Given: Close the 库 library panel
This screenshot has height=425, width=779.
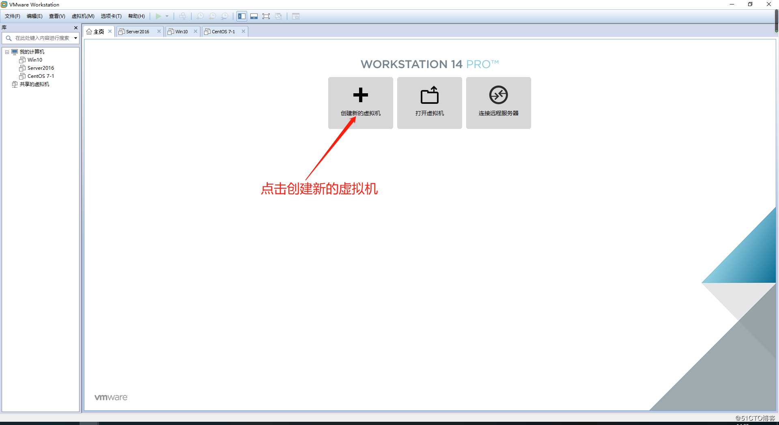Looking at the screenshot, I should (x=75, y=28).
